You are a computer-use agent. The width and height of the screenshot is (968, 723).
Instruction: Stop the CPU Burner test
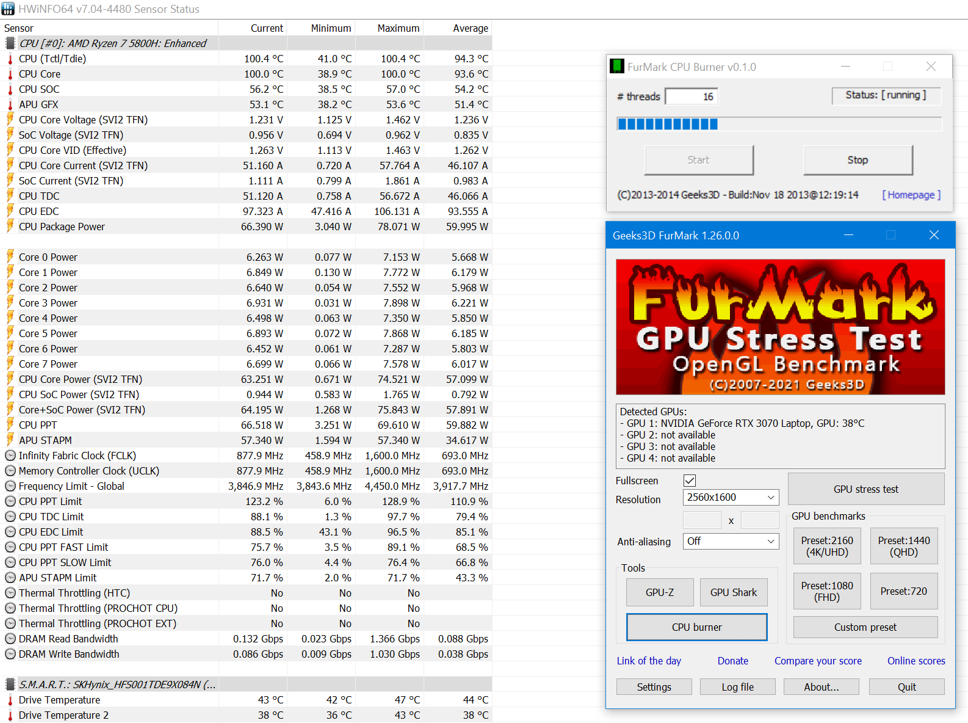(858, 160)
